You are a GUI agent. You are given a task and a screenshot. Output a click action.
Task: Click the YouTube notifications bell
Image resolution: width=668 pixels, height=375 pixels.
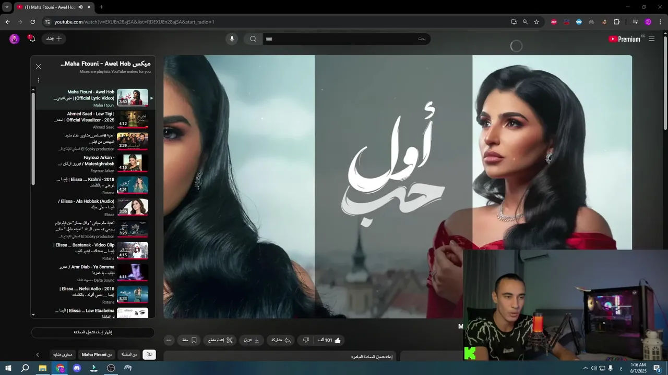pos(32,39)
